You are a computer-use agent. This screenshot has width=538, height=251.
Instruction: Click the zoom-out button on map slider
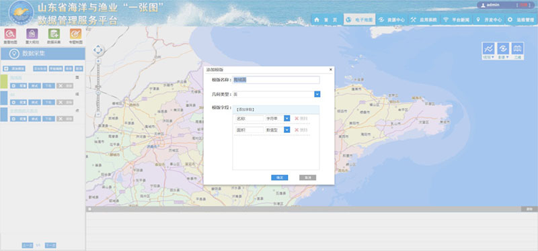click(98, 114)
